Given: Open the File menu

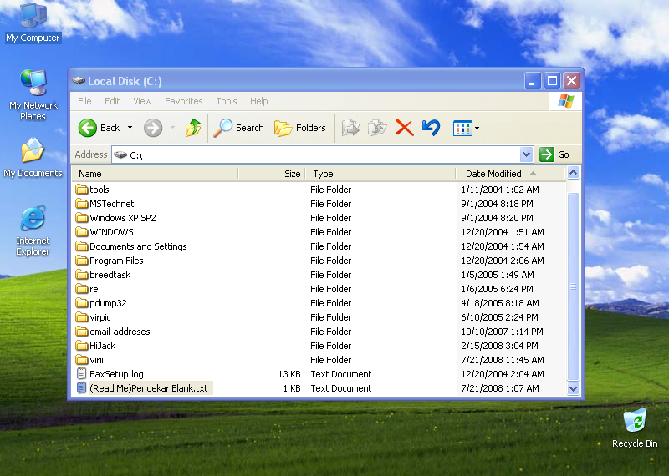Looking at the screenshot, I should click(x=84, y=101).
